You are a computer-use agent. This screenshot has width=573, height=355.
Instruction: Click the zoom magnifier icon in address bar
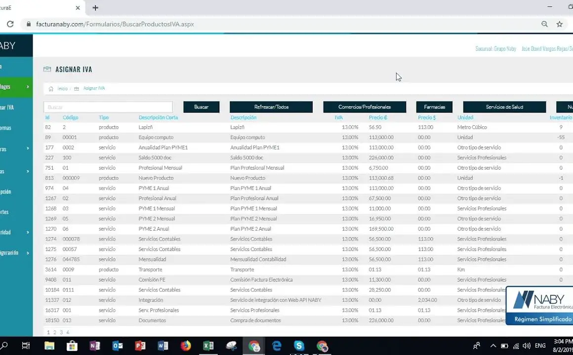(544, 24)
